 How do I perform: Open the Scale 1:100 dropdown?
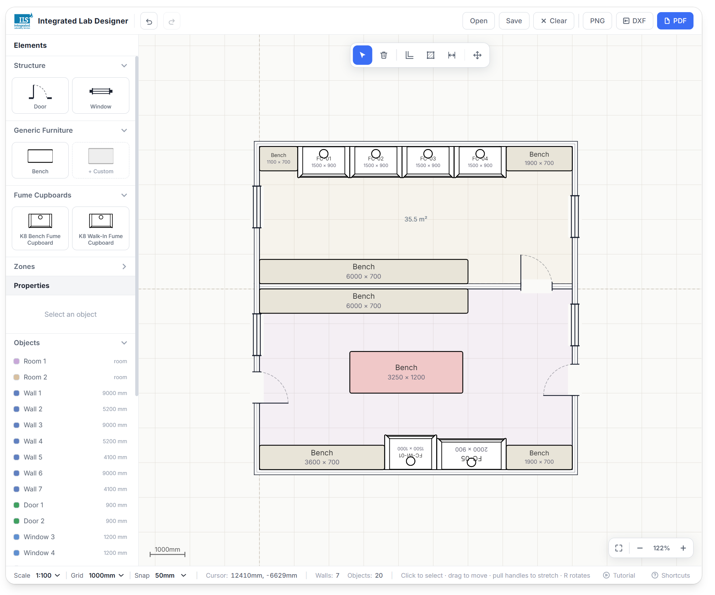point(48,575)
